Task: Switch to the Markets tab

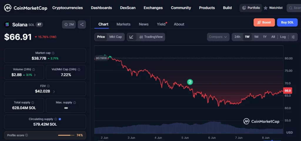Action: tap(123, 24)
